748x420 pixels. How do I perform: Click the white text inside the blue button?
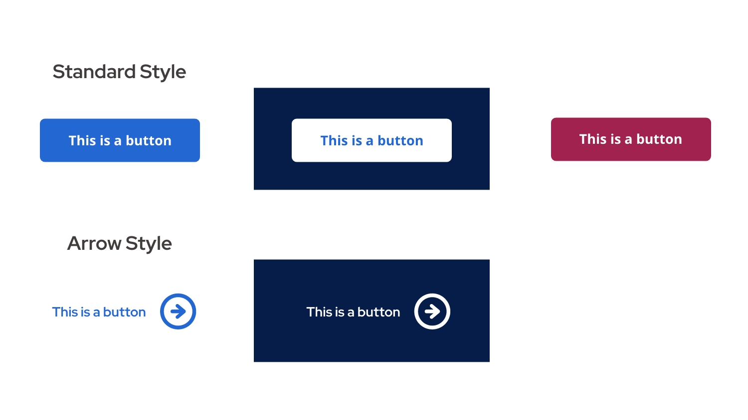[x=120, y=140]
